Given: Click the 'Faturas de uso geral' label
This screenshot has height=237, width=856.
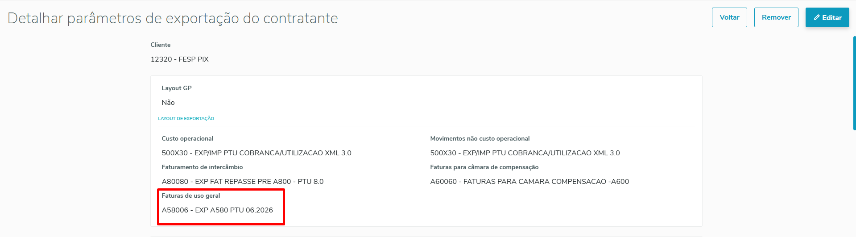Looking at the screenshot, I should click(x=191, y=195).
